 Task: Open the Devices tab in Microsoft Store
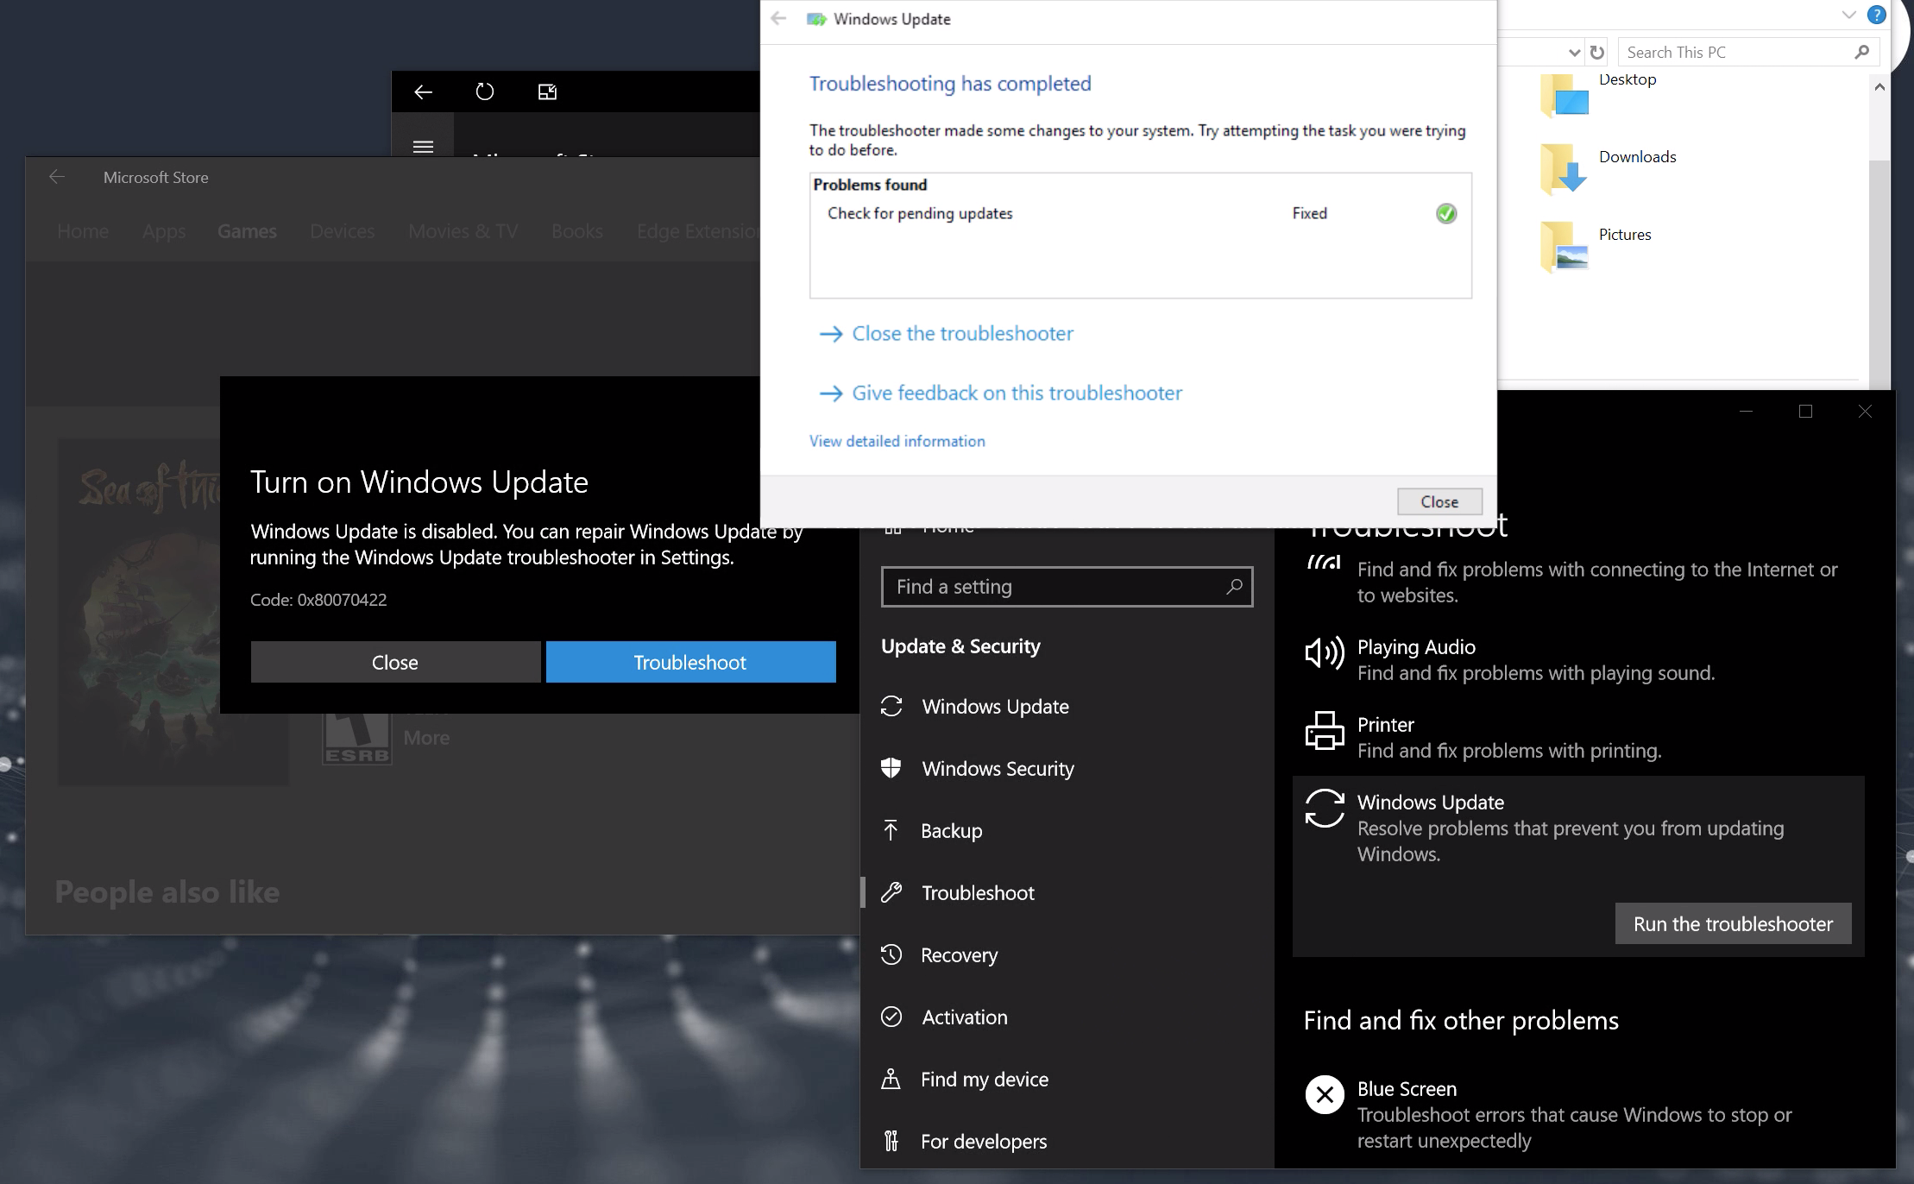(x=343, y=231)
